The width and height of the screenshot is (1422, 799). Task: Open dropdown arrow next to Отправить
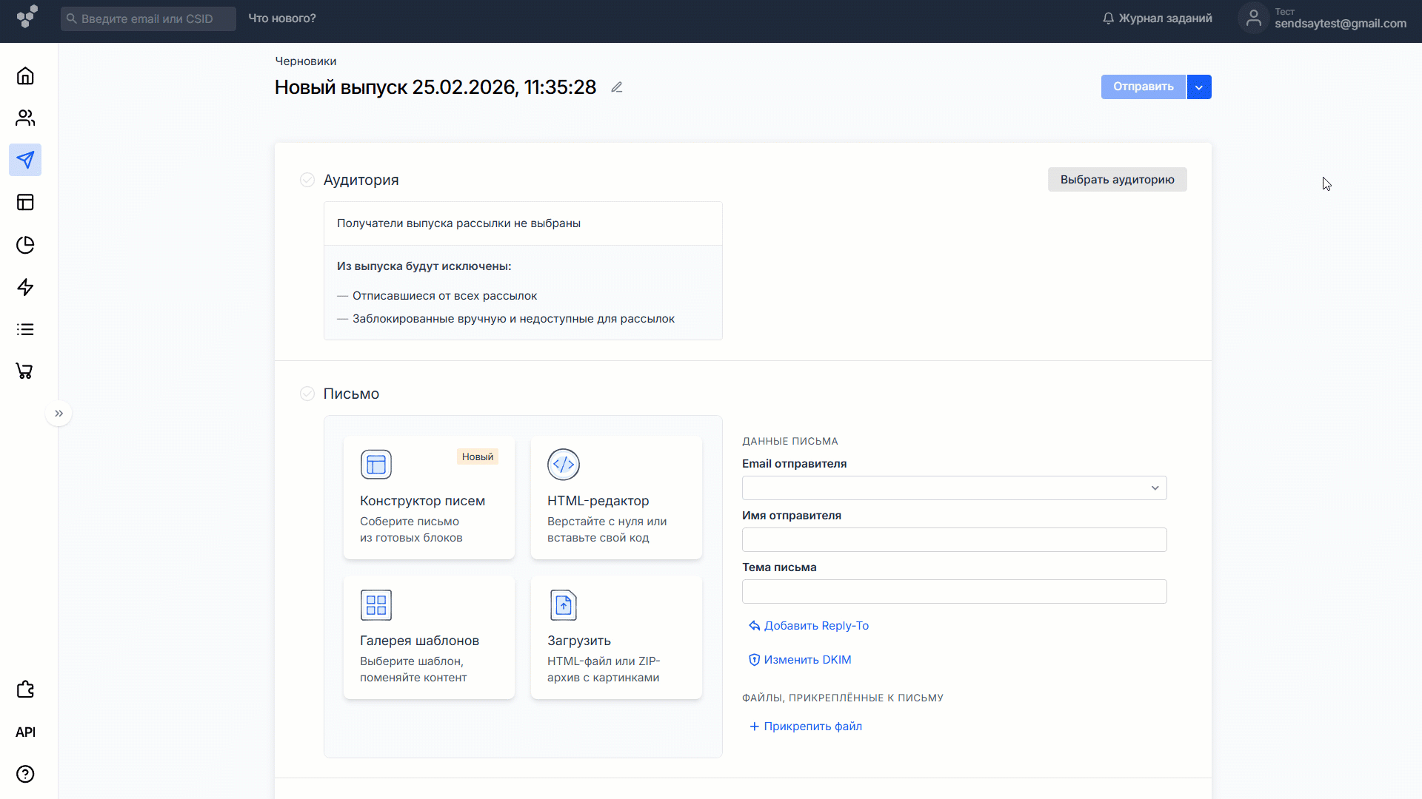coord(1199,87)
